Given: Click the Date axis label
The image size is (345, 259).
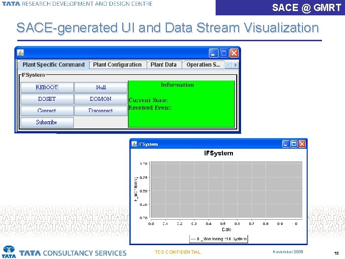Looking at the screenshot, I should tap(226, 229).
